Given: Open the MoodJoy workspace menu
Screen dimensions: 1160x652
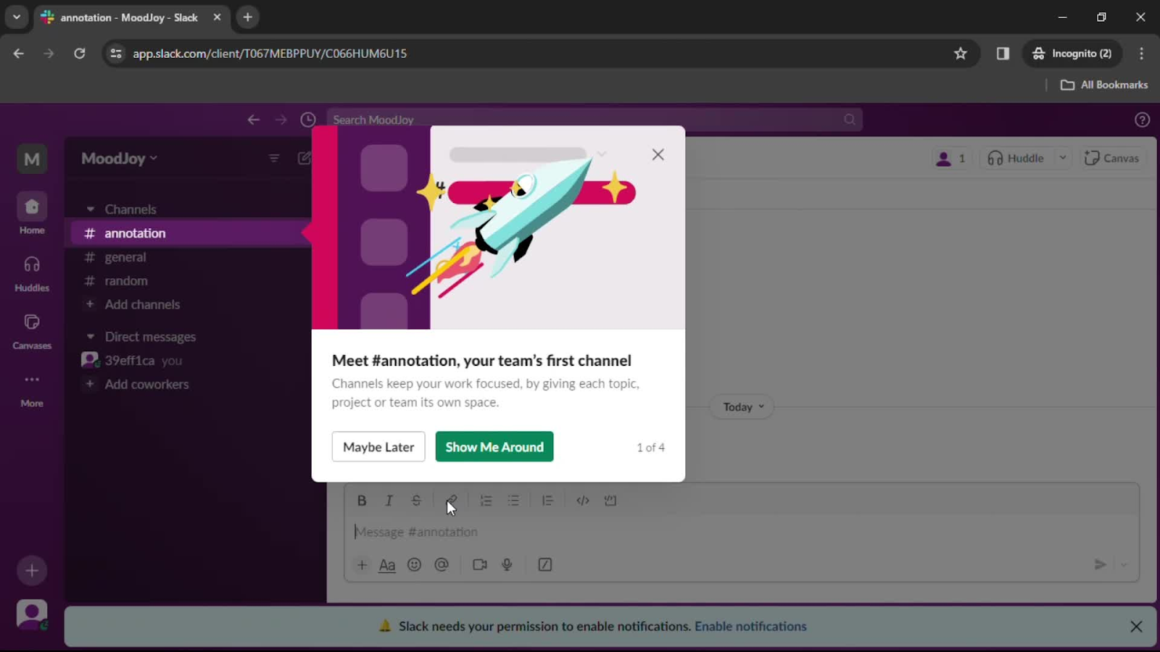Looking at the screenshot, I should (x=119, y=158).
